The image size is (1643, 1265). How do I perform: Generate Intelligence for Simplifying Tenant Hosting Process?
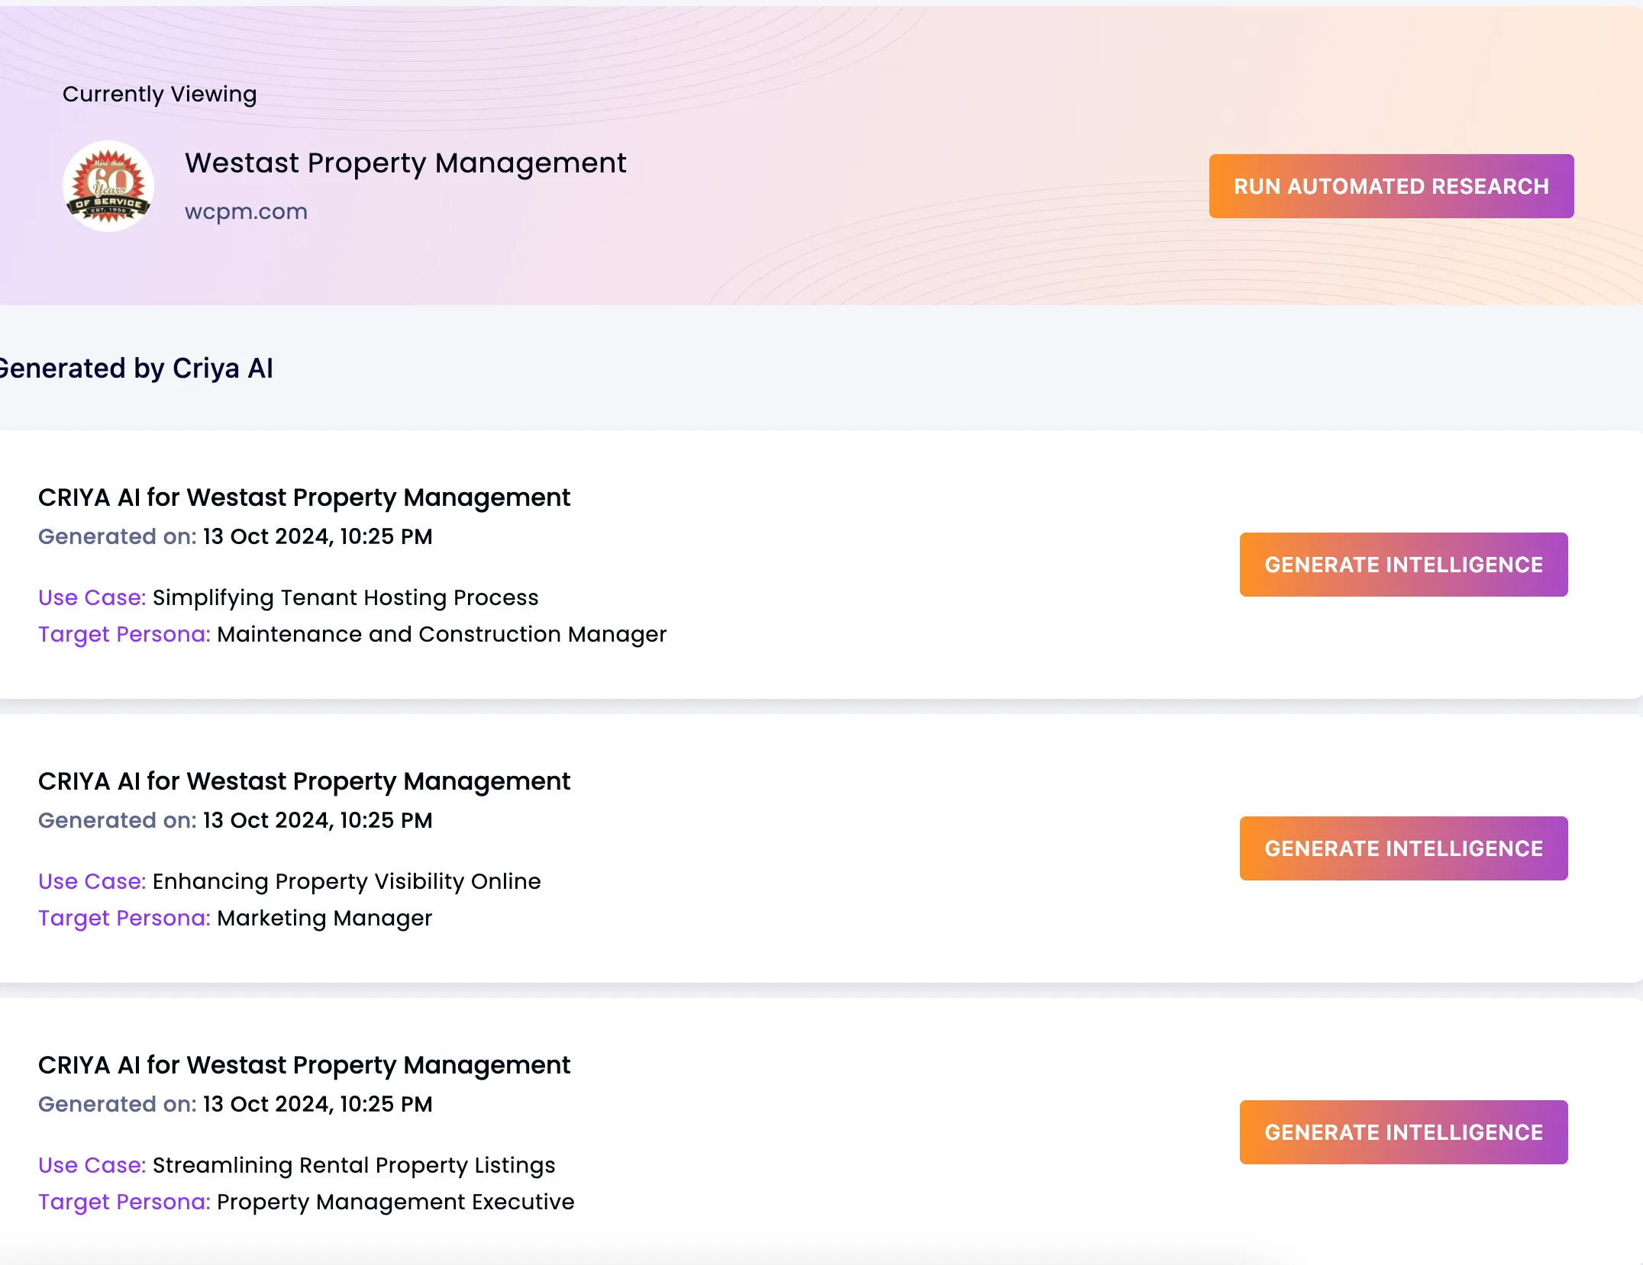click(1403, 565)
